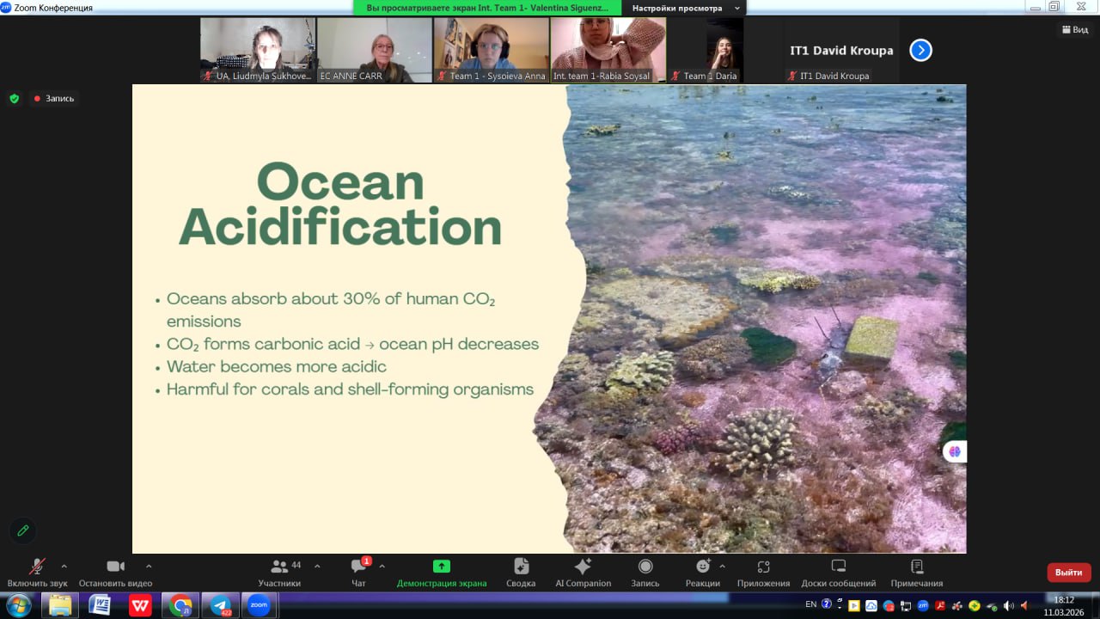Viewport: 1100px width, 619px height.
Task: Open the Apps (Приложения) panel
Action: click(x=763, y=567)
